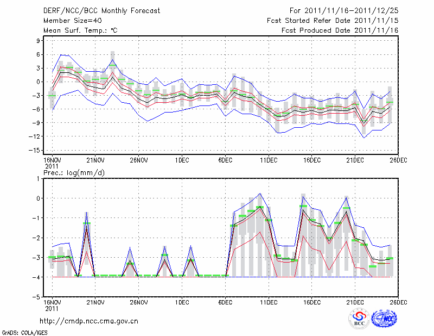
Task: Click the BCC logo icon
Action: 359,319
